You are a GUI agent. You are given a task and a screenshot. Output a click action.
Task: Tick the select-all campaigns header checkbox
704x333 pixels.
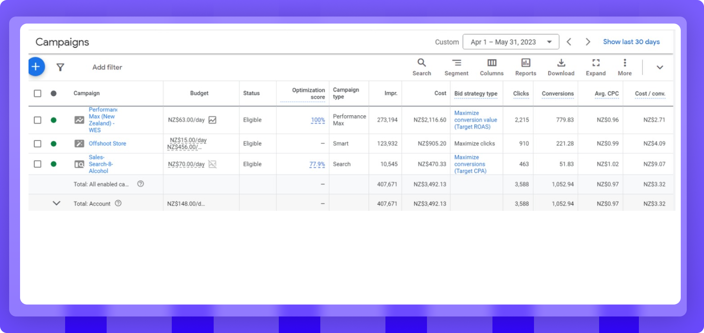[37, 94]
